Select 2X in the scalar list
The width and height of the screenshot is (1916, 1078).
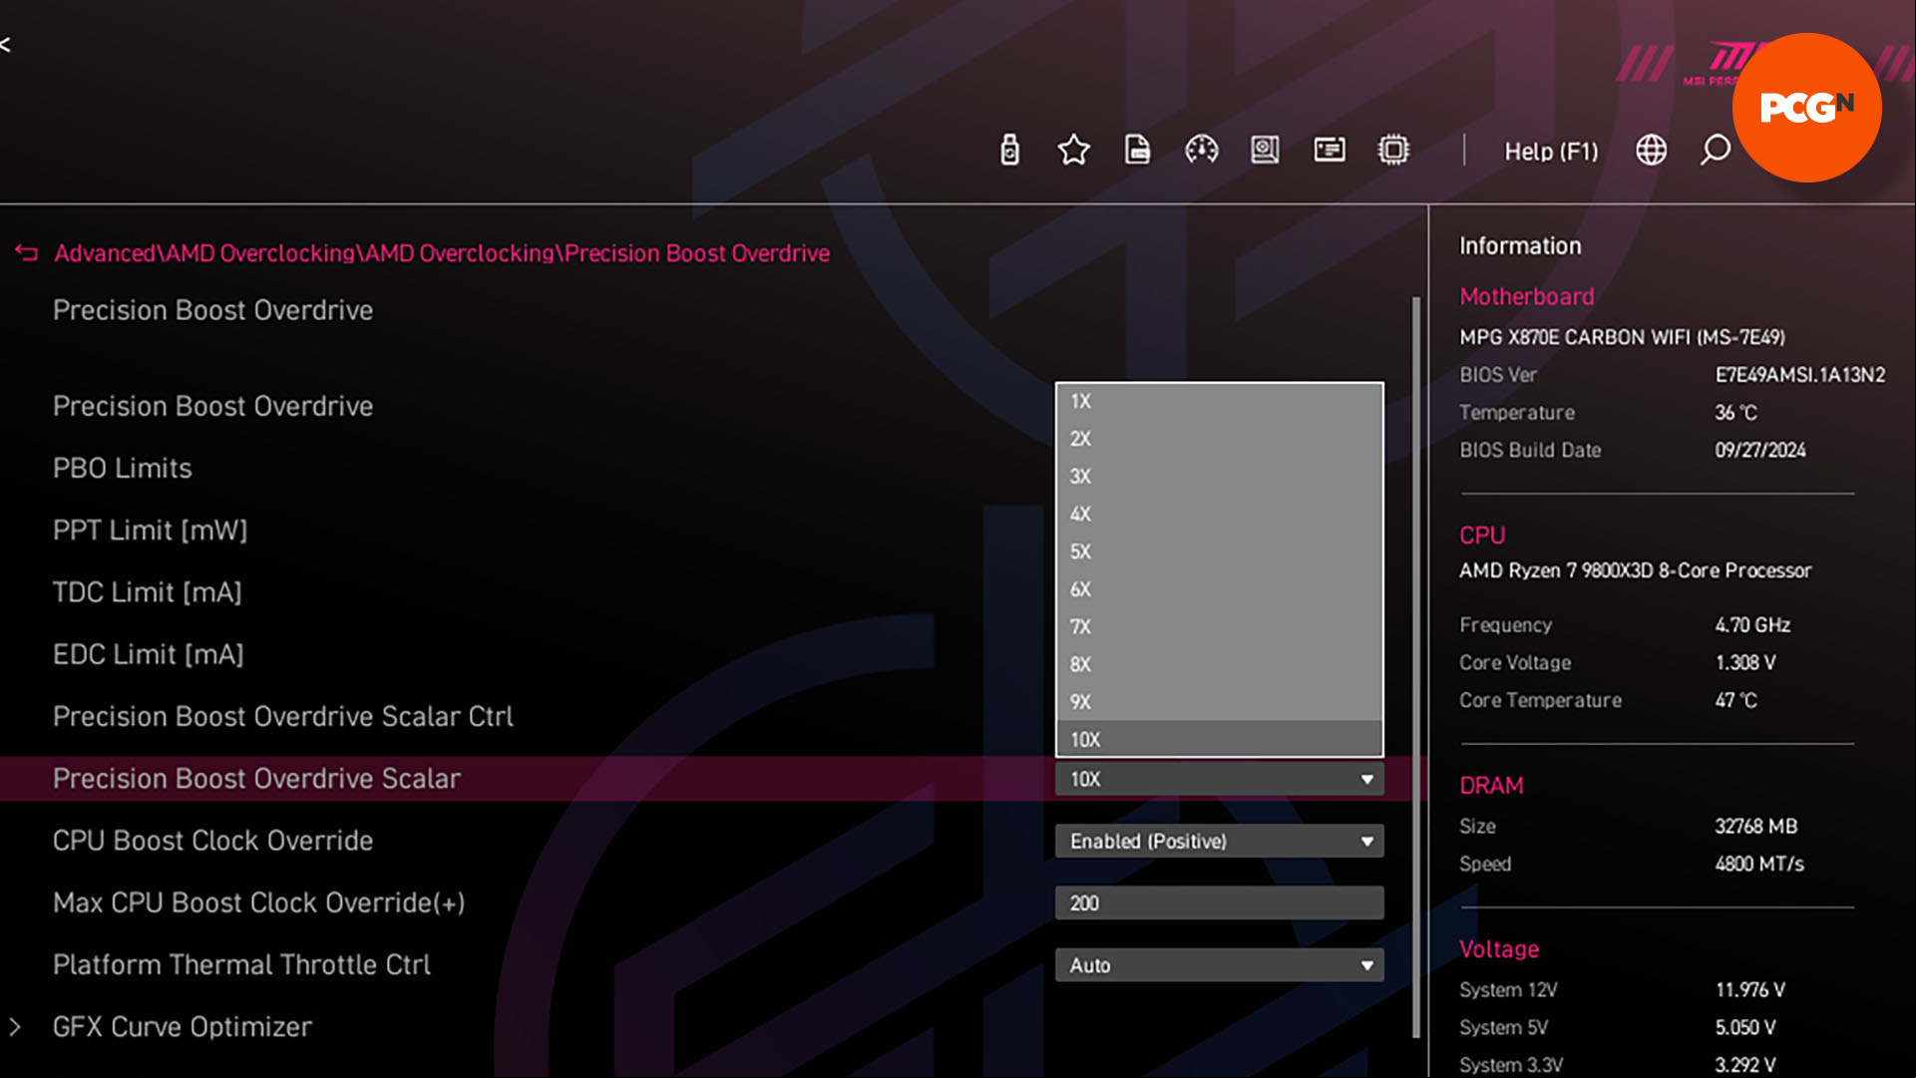click(1219, 439)
